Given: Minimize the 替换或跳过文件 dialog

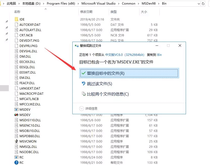Looking at the screenshot, I should [157, 45].
